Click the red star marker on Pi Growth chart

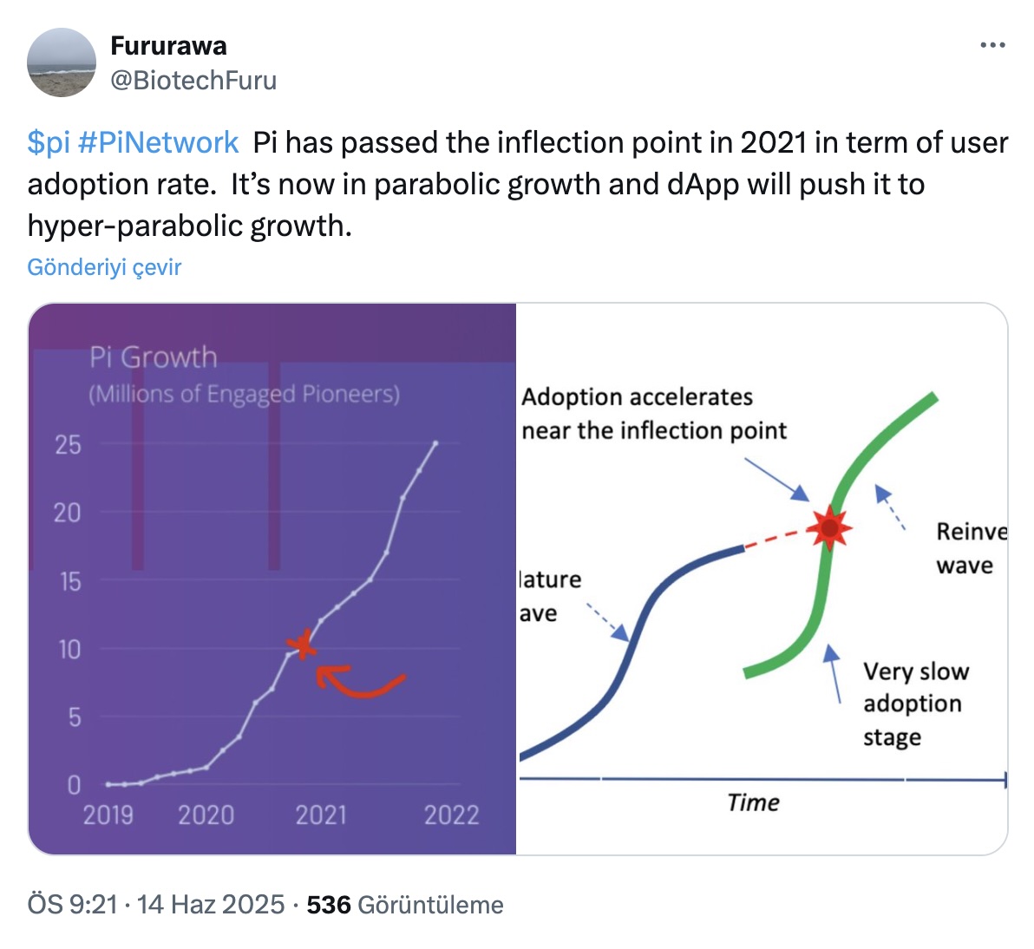point(302,645)
